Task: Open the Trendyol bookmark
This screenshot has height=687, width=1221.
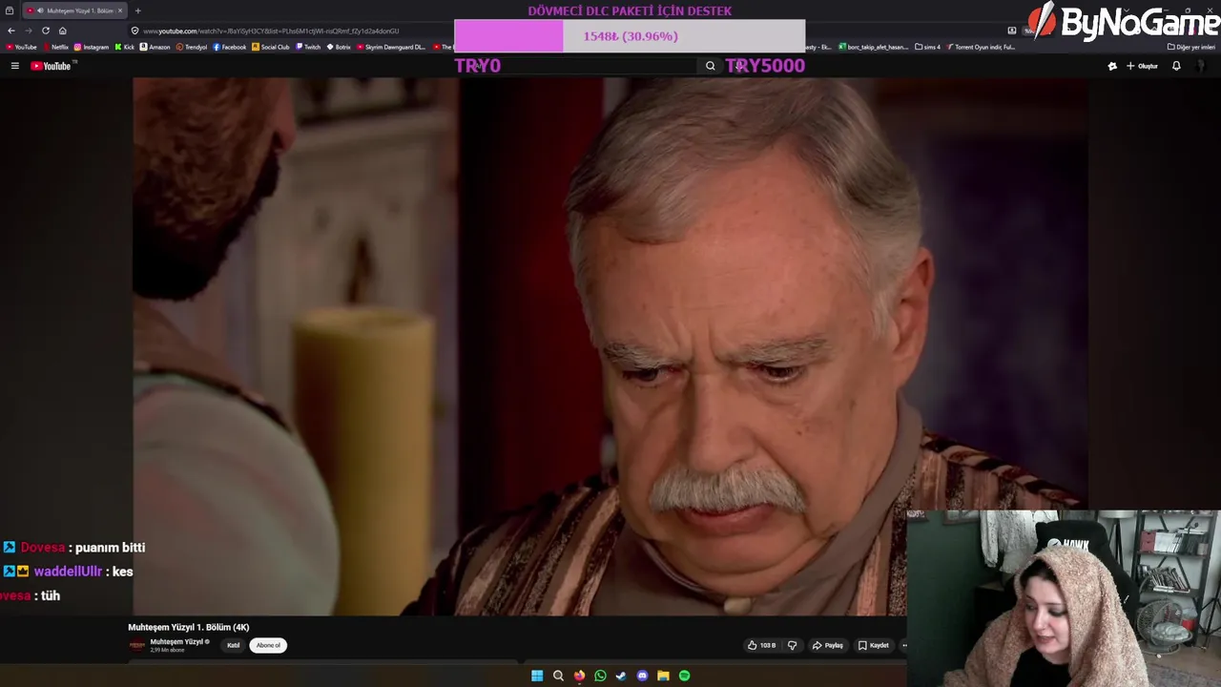Action: (192, 47)
